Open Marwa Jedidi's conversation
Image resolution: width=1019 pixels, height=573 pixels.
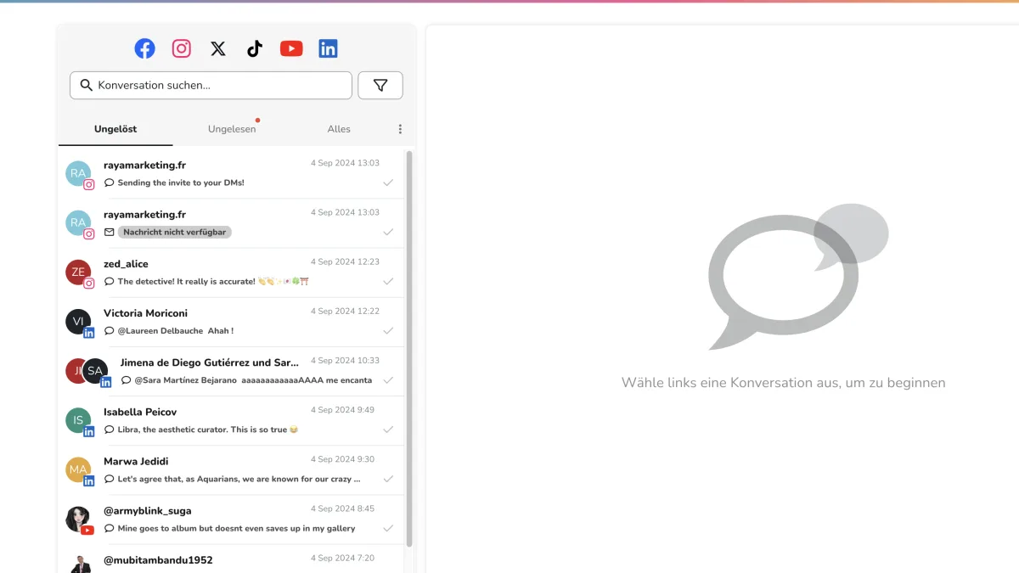click(x=229, y=469)
